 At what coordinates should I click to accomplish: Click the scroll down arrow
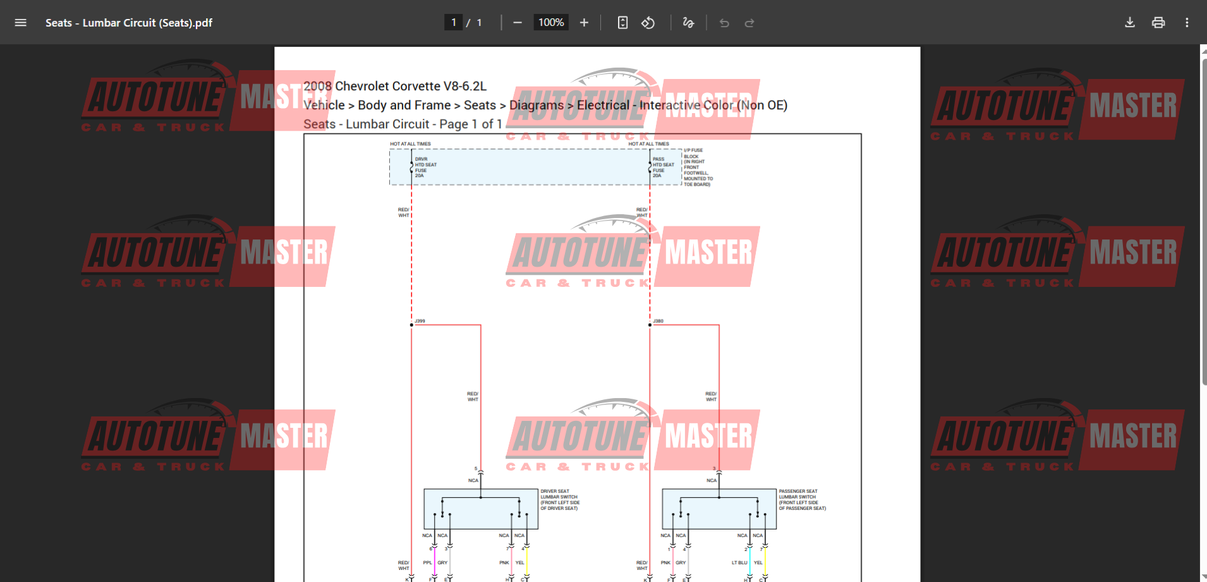tap(1203, 577)
